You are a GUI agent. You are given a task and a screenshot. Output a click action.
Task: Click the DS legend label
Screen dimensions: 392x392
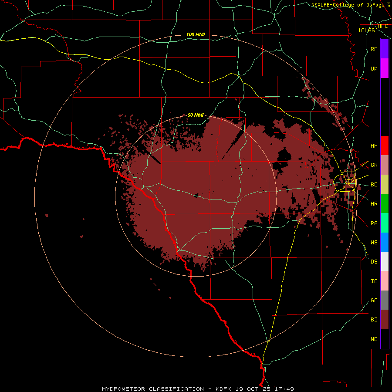click(x=374, y=262)
